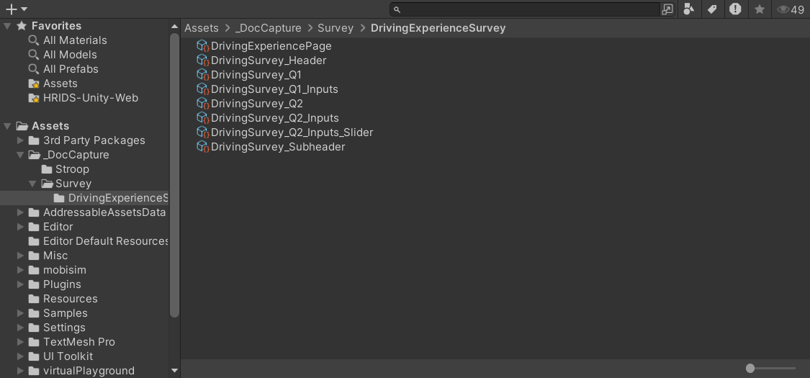Select DrivingExperiencePage asset icon

203,47
